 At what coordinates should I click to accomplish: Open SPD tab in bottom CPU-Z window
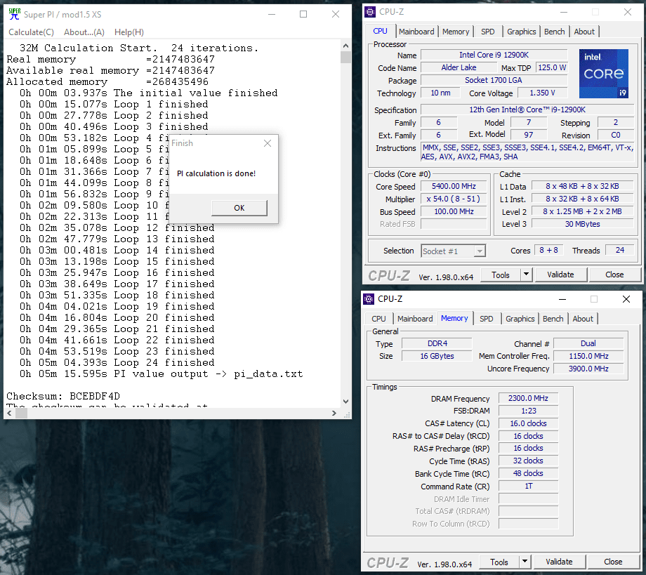pos(486,319)
